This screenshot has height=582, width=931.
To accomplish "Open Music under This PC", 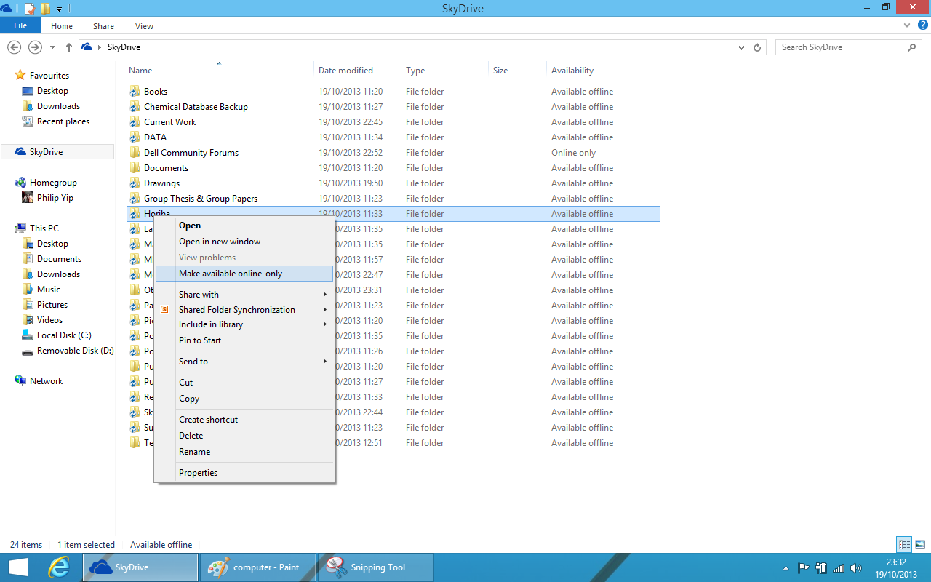I will click(49, 290).
